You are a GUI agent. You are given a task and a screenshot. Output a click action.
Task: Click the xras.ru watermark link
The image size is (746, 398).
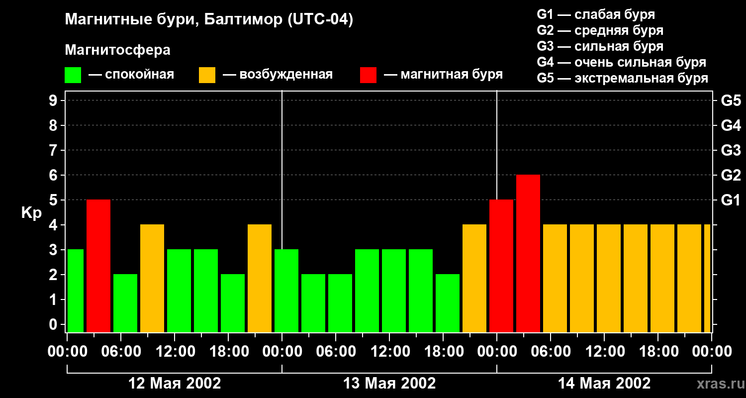(718, 384)
